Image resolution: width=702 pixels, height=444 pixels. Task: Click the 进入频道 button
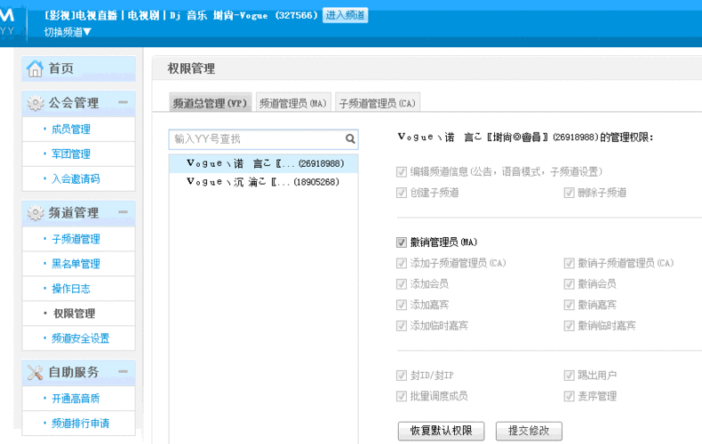[345, 15]
